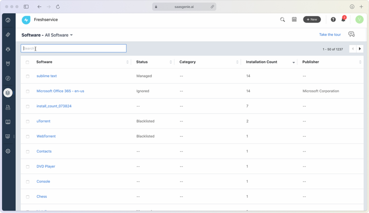
Task: Select all software header checkbox
Action: pyautogui.click(x=27, y=62)
